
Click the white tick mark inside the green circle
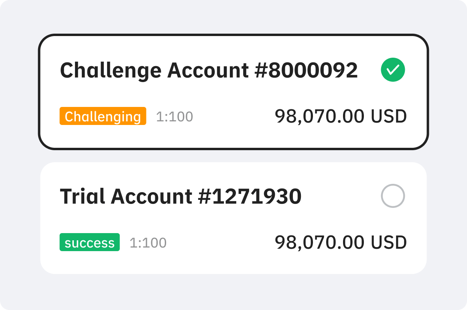click(x=393, y=70)
